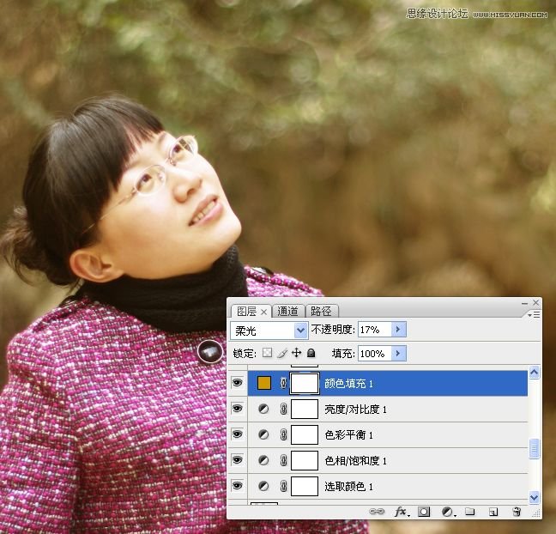Click the layers scrollbar up arrow
Image resolution: width=556 pixels, height=534 pixels.
(534, 372)
